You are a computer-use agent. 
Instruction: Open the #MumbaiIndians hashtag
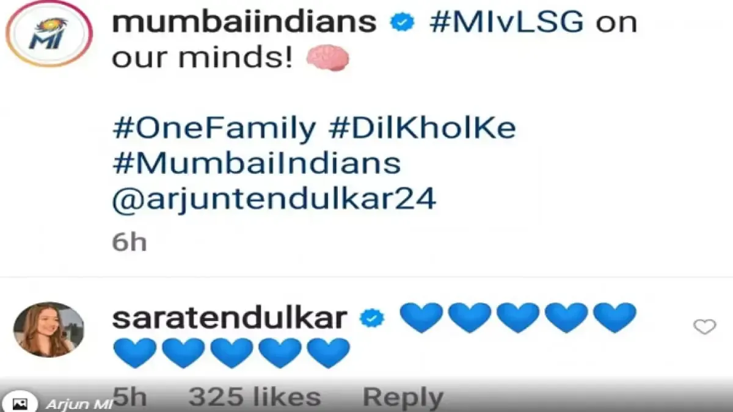tap(257, 164)
